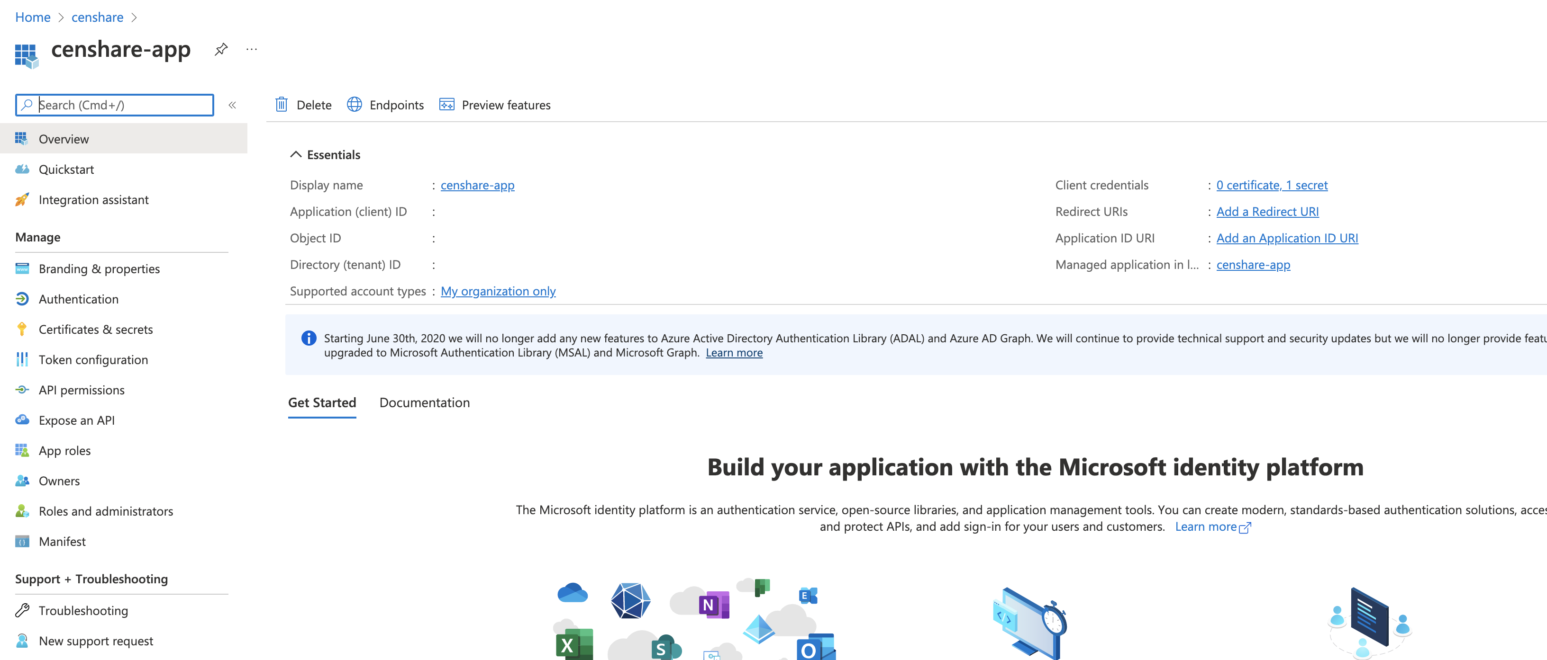The height and width of the screenshot is (660, 1547).
Task: Click the App roles icon
Action: pos(22,451)
